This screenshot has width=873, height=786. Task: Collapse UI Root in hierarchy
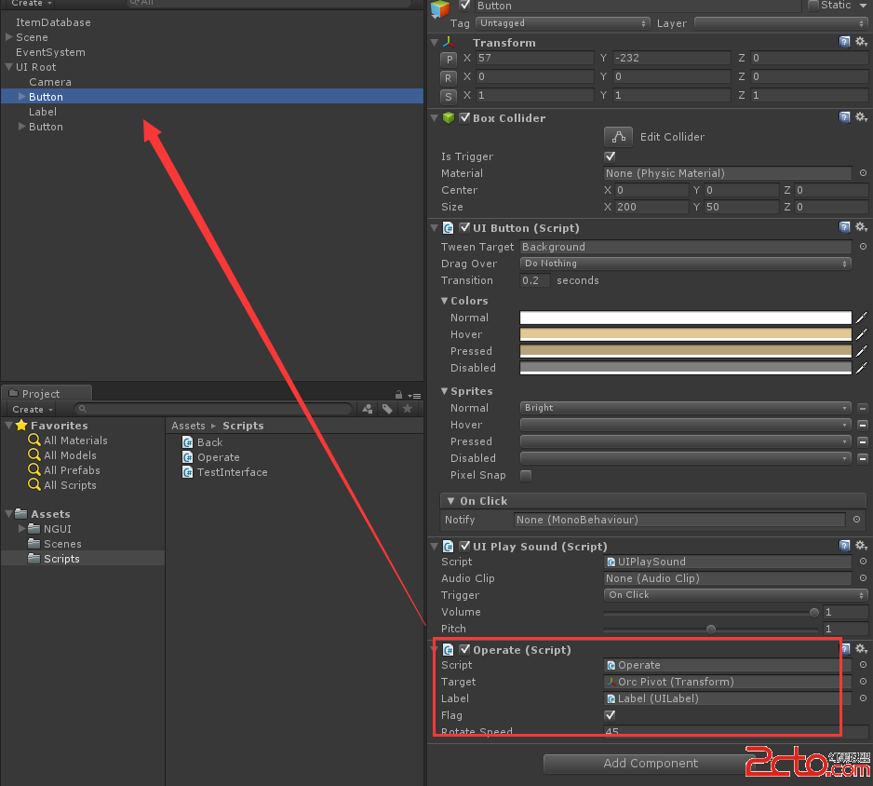point(9,67)
